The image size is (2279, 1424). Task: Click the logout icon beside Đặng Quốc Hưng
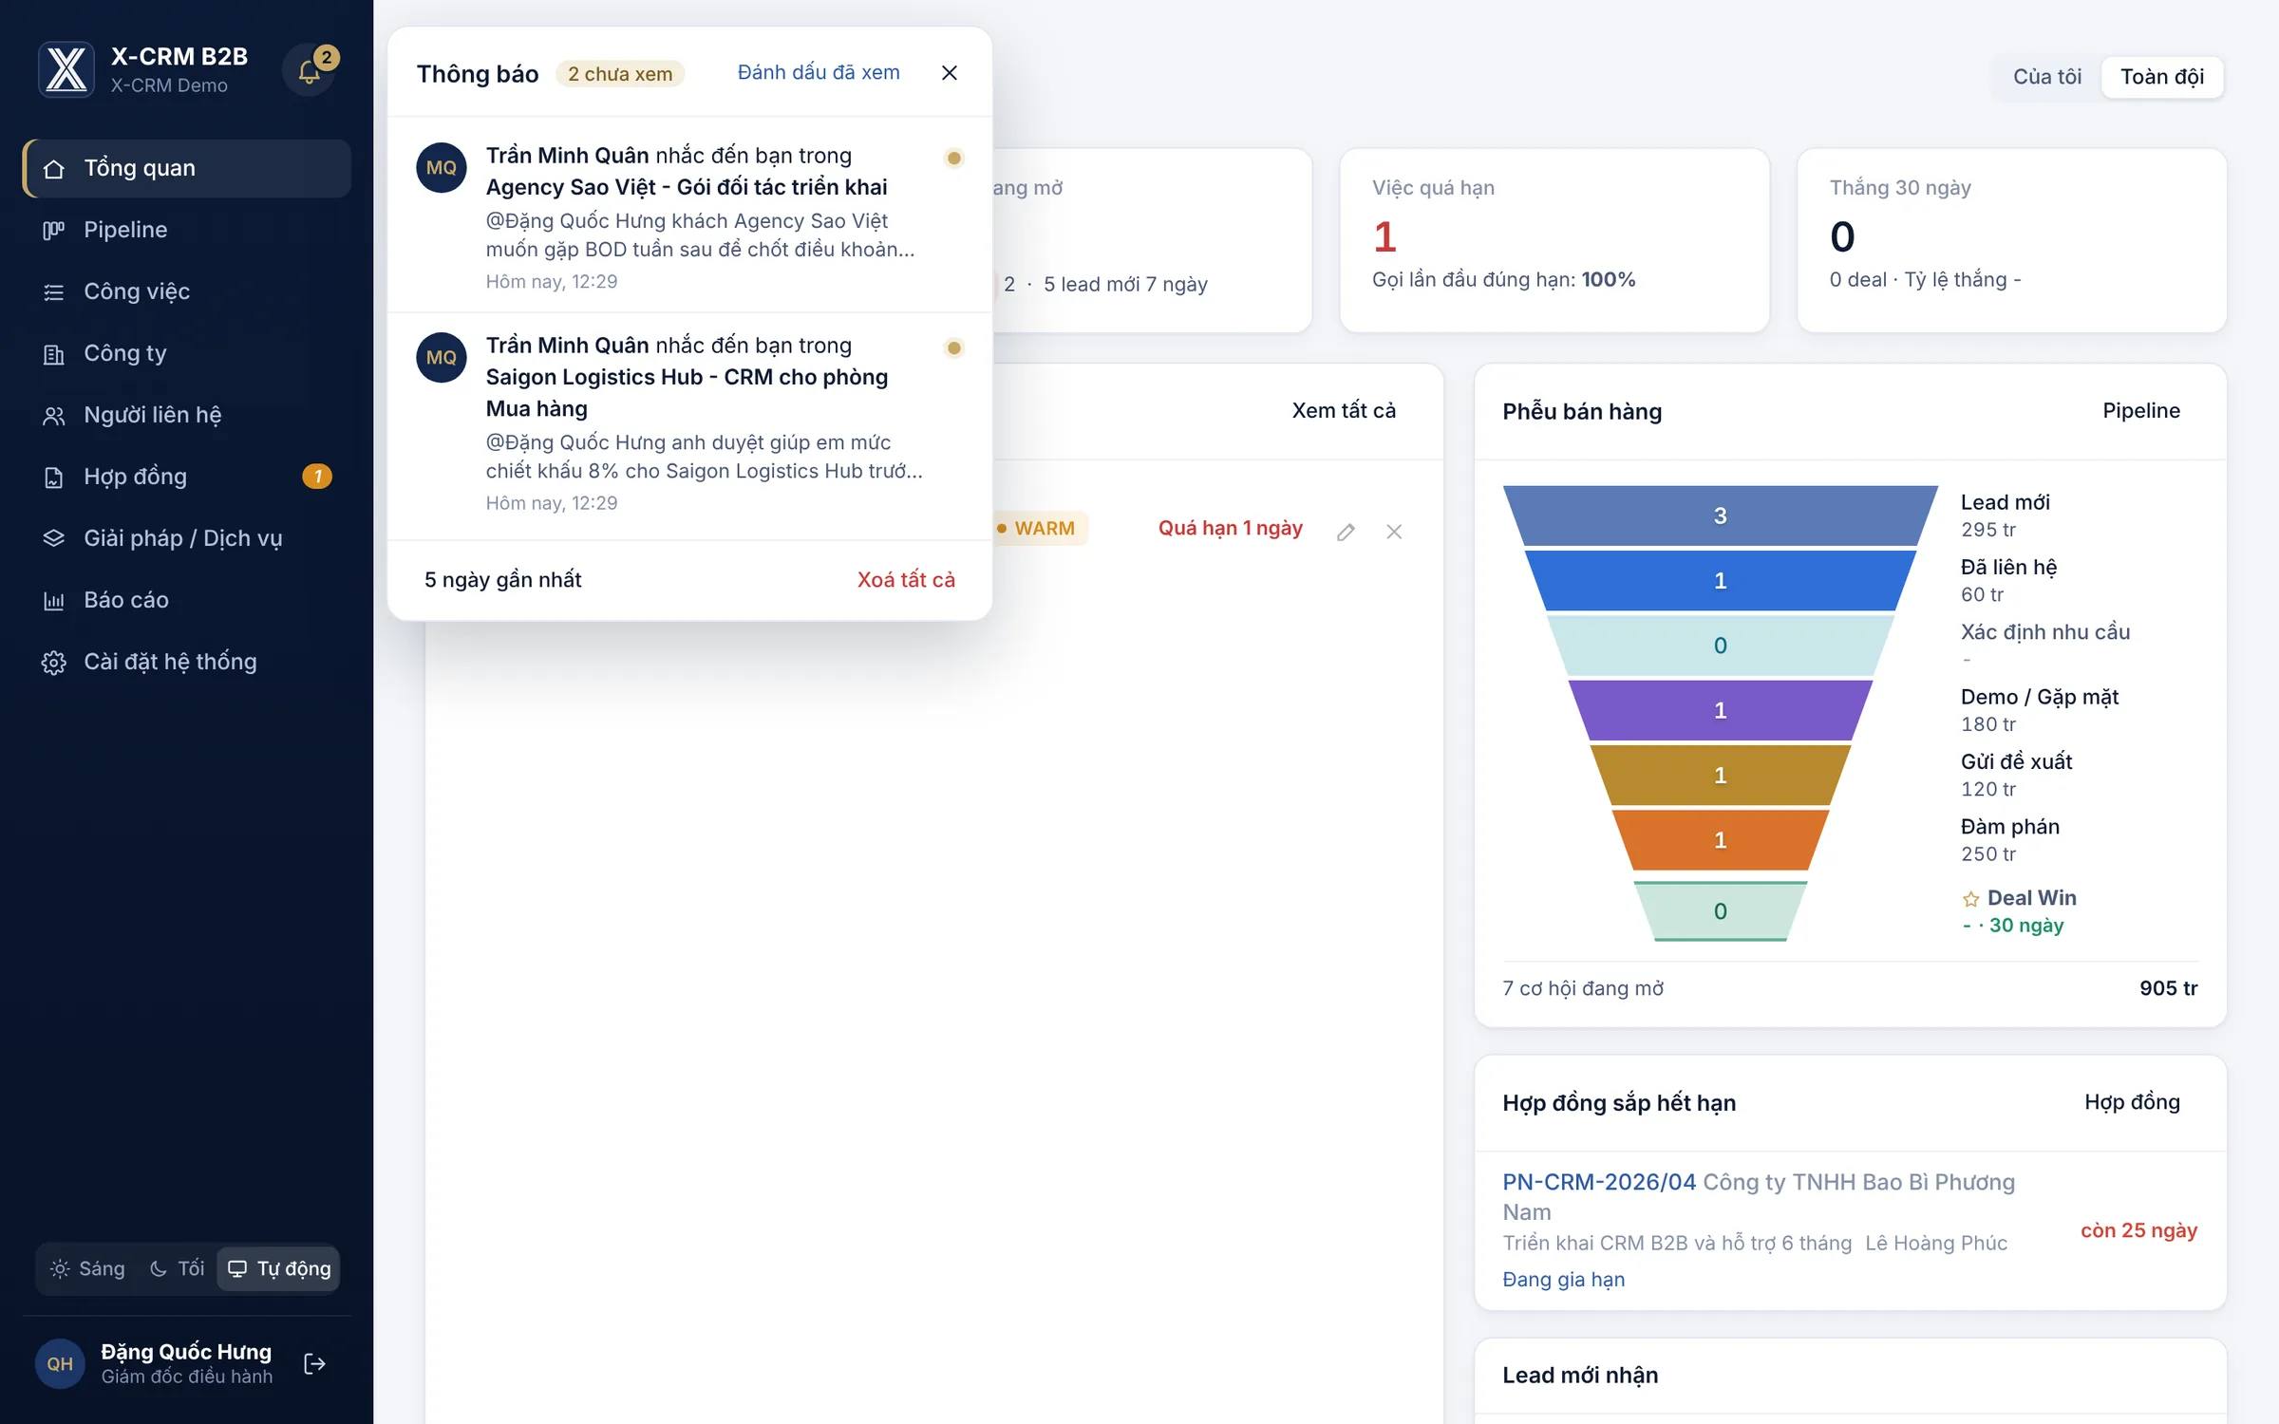pyautogui.click(x=314, y=1363)
